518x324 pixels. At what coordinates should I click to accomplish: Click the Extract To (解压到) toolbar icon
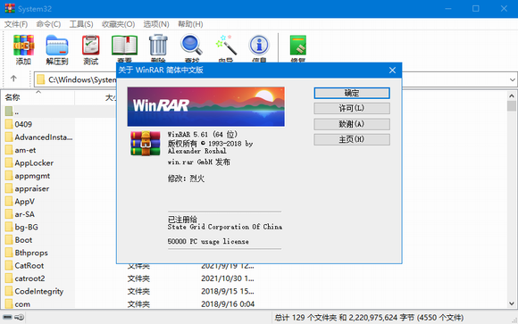(57, 46)
